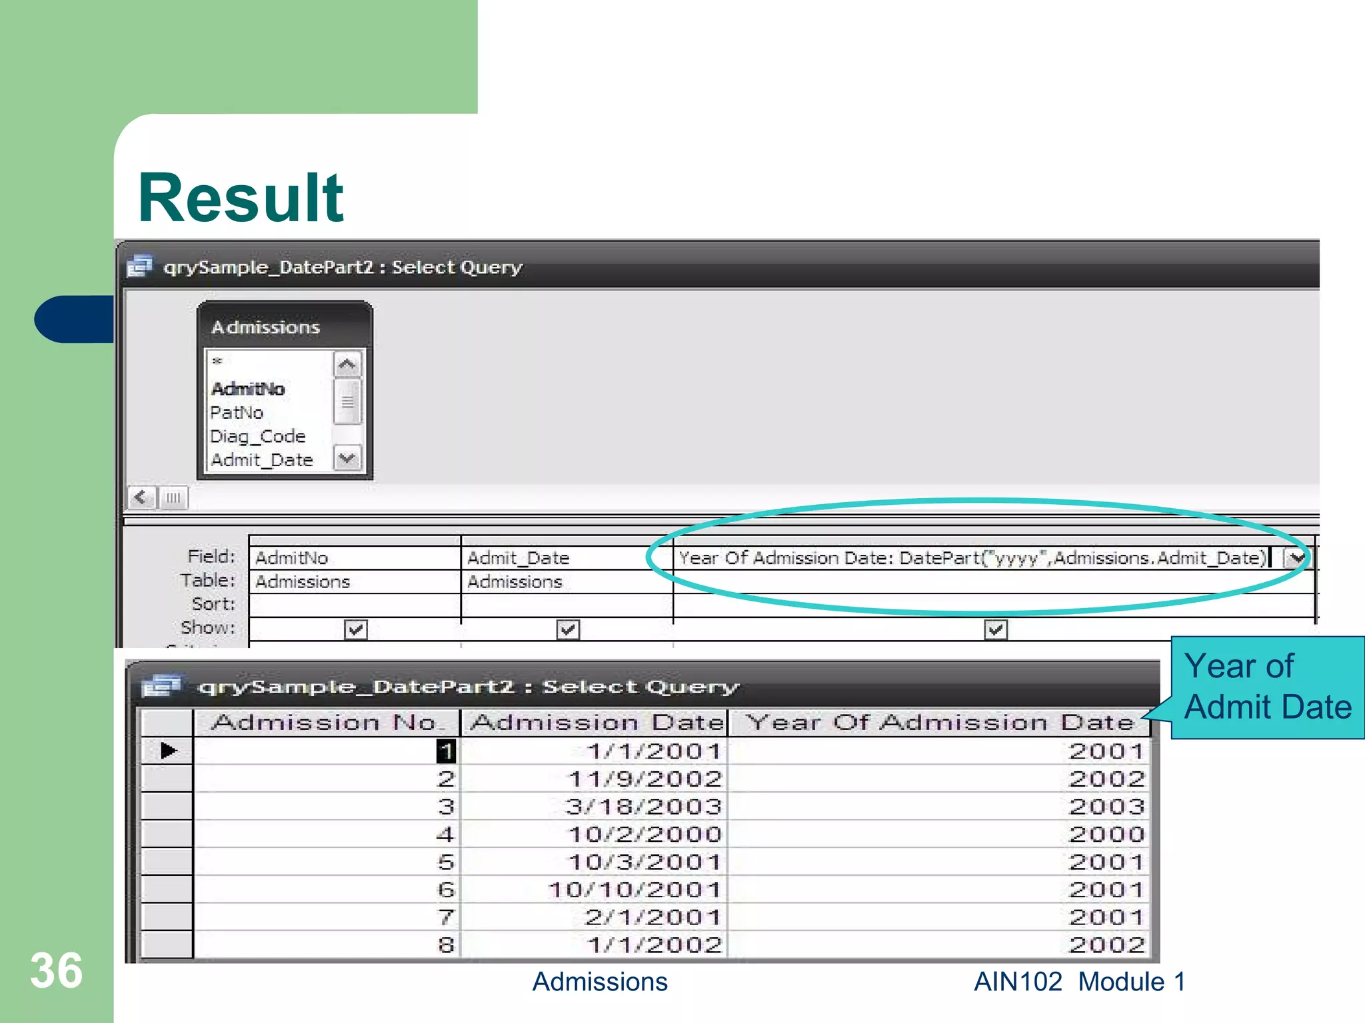
Task: Click the query window icon in the datasheet title bar
Action: pyautogui.click(x=161, y=686)
